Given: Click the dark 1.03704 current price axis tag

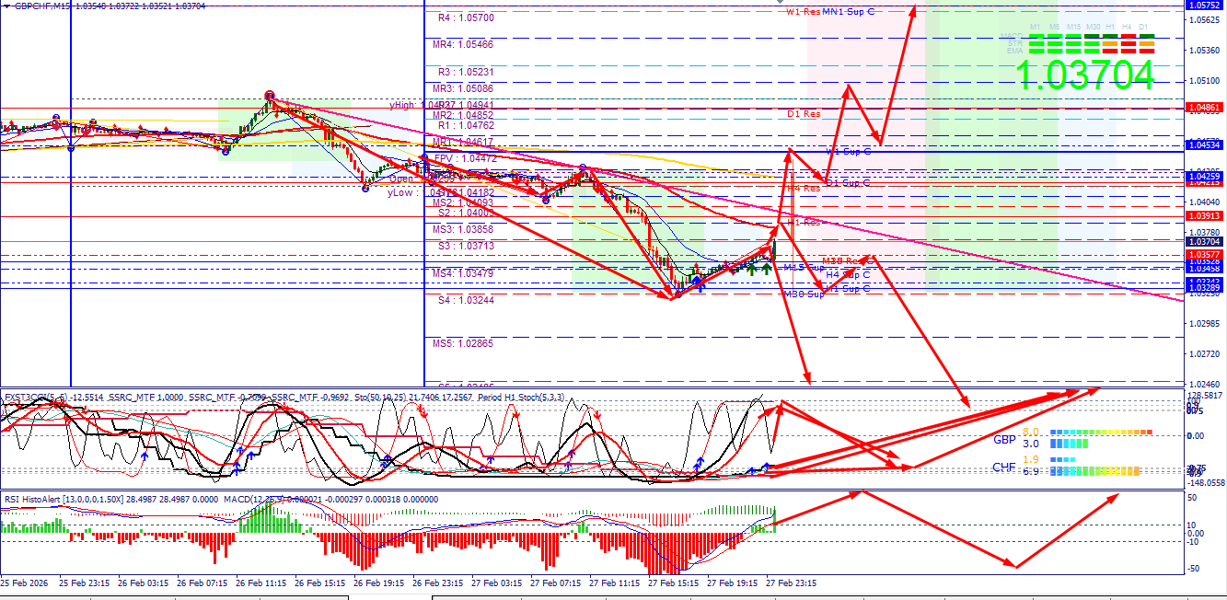Looking at the screenshot, I should click(x=1205, y=241).
